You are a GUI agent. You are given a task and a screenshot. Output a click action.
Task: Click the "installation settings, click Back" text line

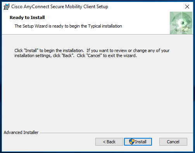(x=76, y=56)
